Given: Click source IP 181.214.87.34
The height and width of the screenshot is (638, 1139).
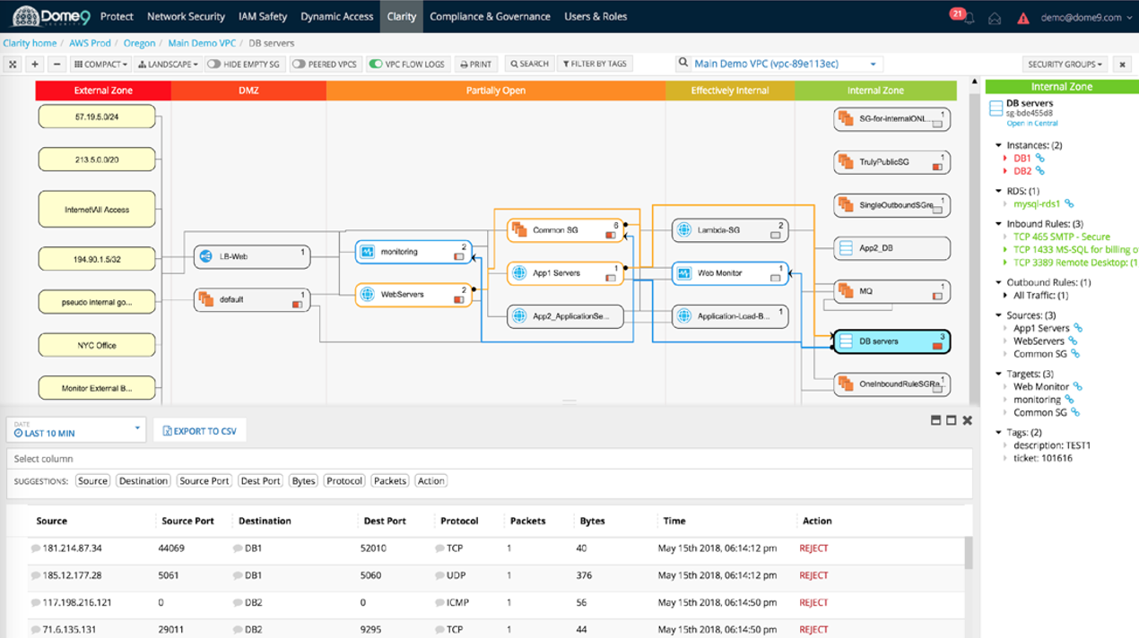Looking at the screenshot, I should tap(73, 548).
